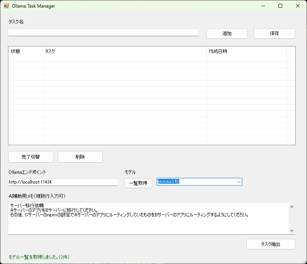Image resolution: width=307 pixels, height=264 pixels.
Task: Click the 保存 button to save tasks
Action: [274, 34]
